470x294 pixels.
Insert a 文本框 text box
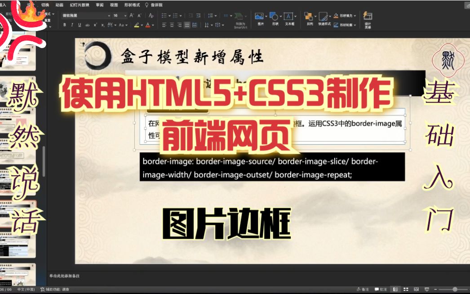click(x=288, y=16)
